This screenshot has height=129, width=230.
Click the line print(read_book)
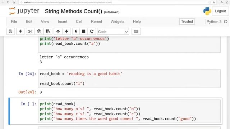57,104
